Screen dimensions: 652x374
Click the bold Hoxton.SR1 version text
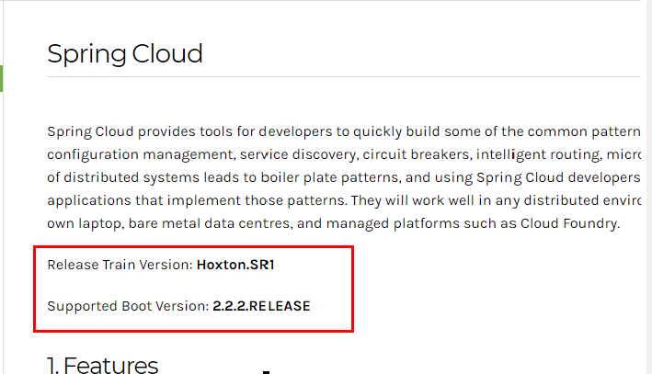[235, 265]
